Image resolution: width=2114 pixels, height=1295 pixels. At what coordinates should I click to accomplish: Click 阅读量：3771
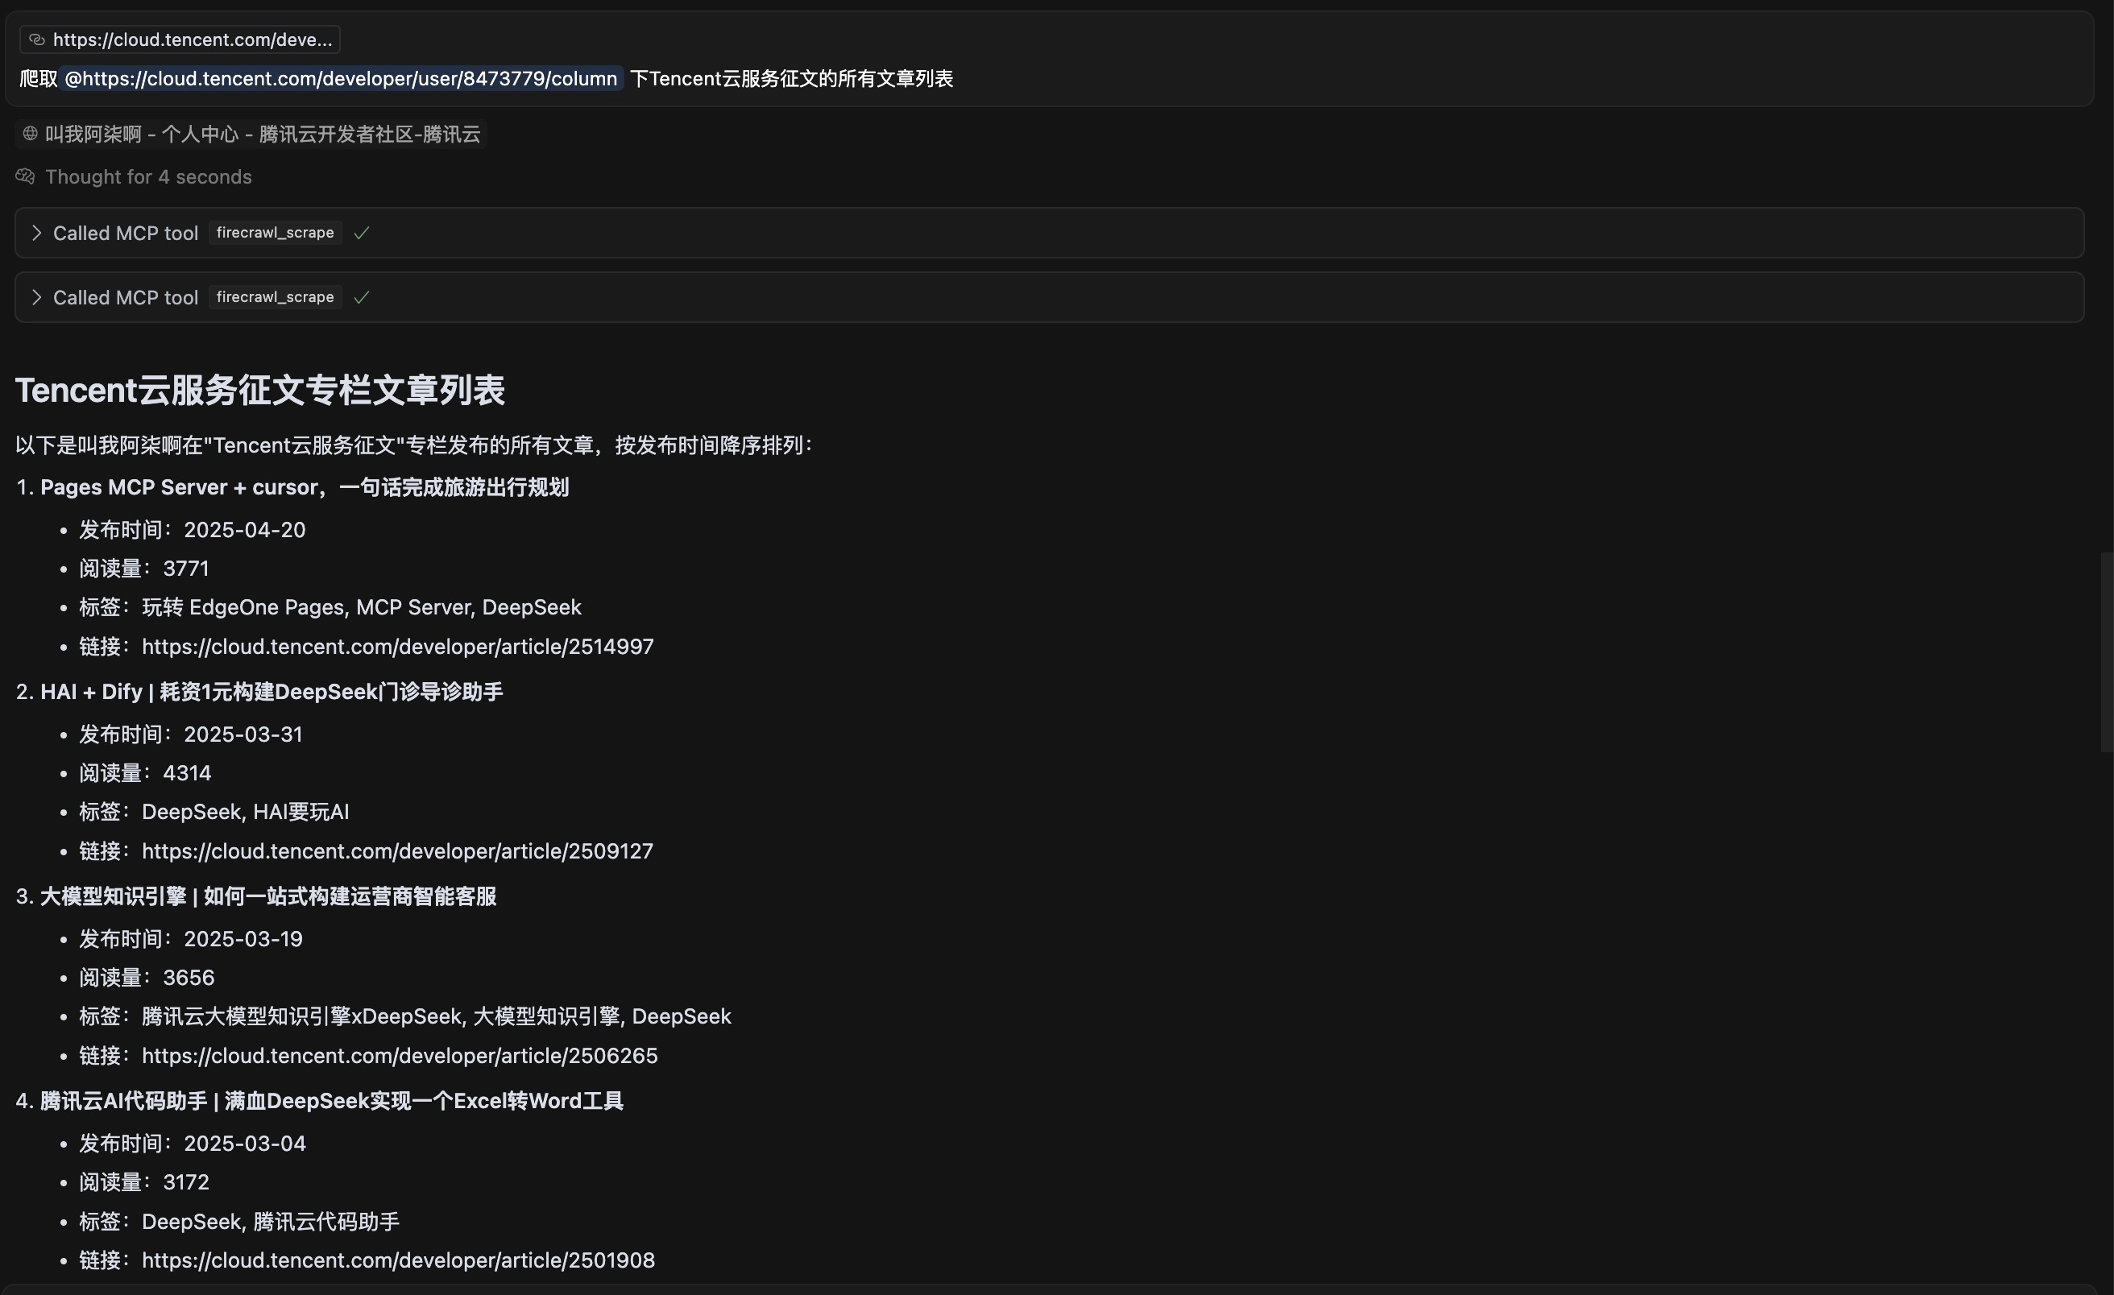[144, 569]
